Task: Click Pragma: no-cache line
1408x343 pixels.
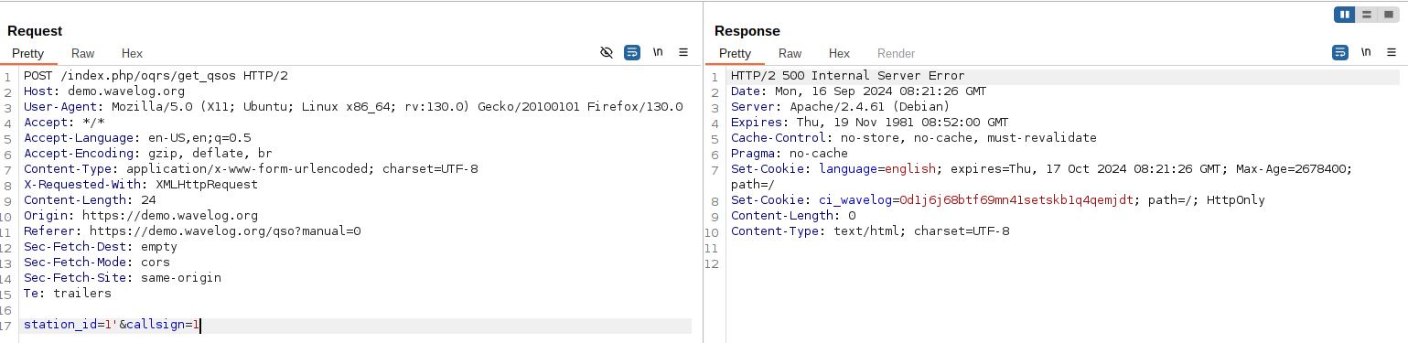Action: (x=790, y=154)
